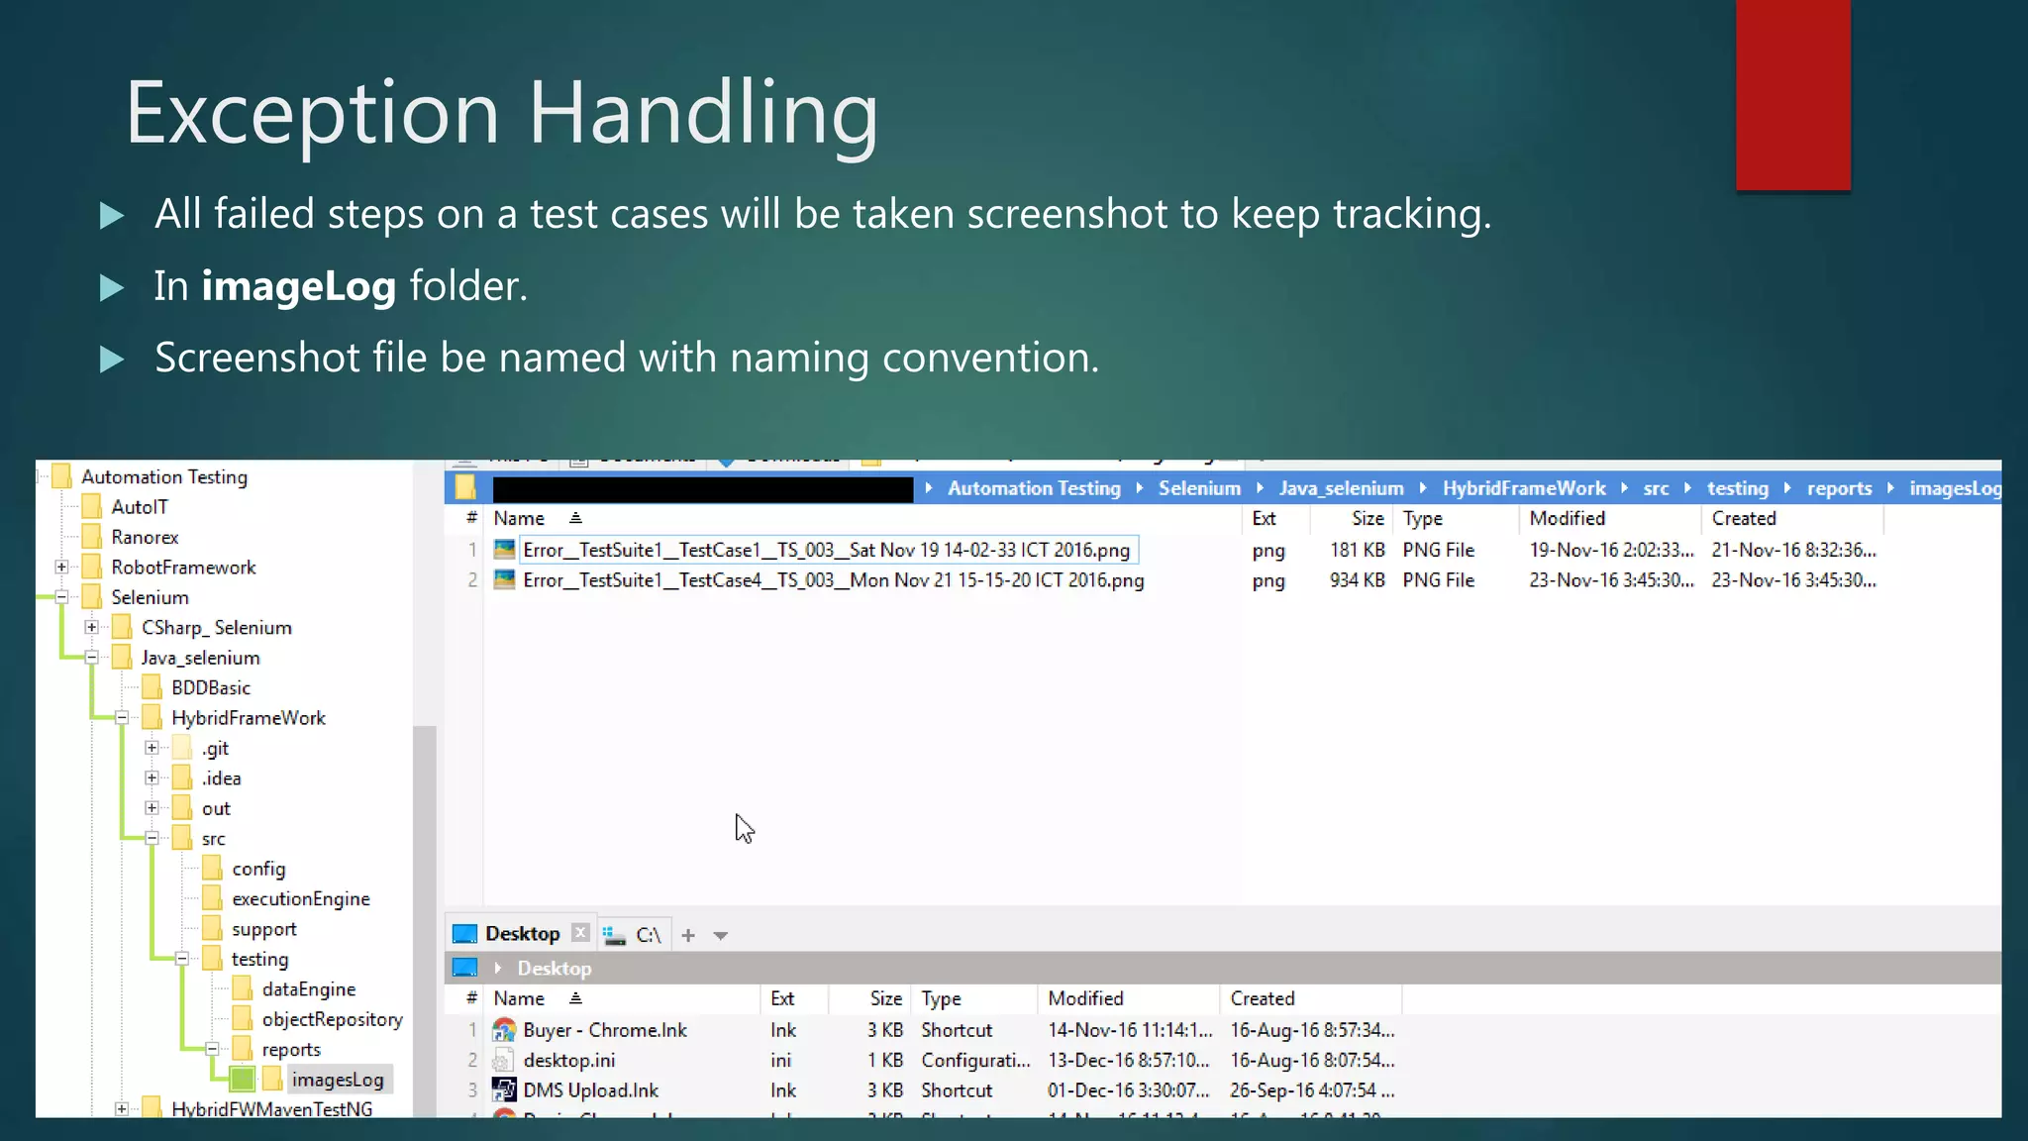Select the BDDBasic folder in tree
Viewport: 2028px width, 1141px height.
point(211,687)
